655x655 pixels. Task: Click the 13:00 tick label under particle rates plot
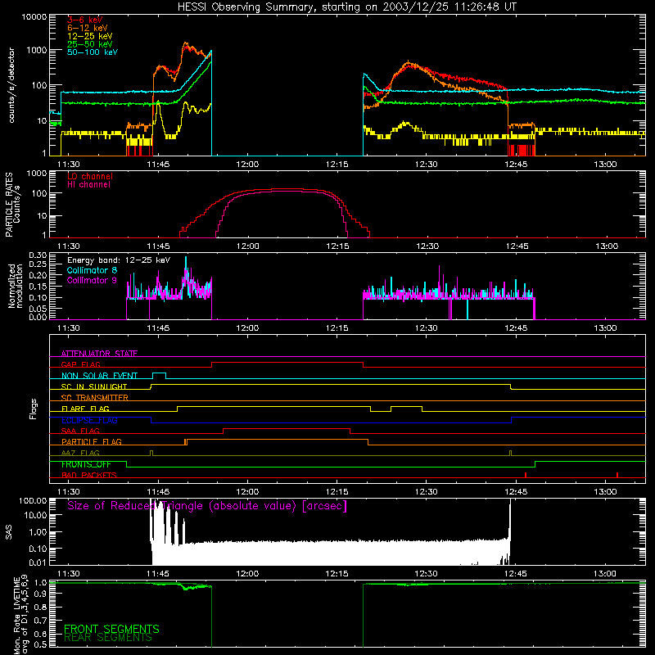606,246
